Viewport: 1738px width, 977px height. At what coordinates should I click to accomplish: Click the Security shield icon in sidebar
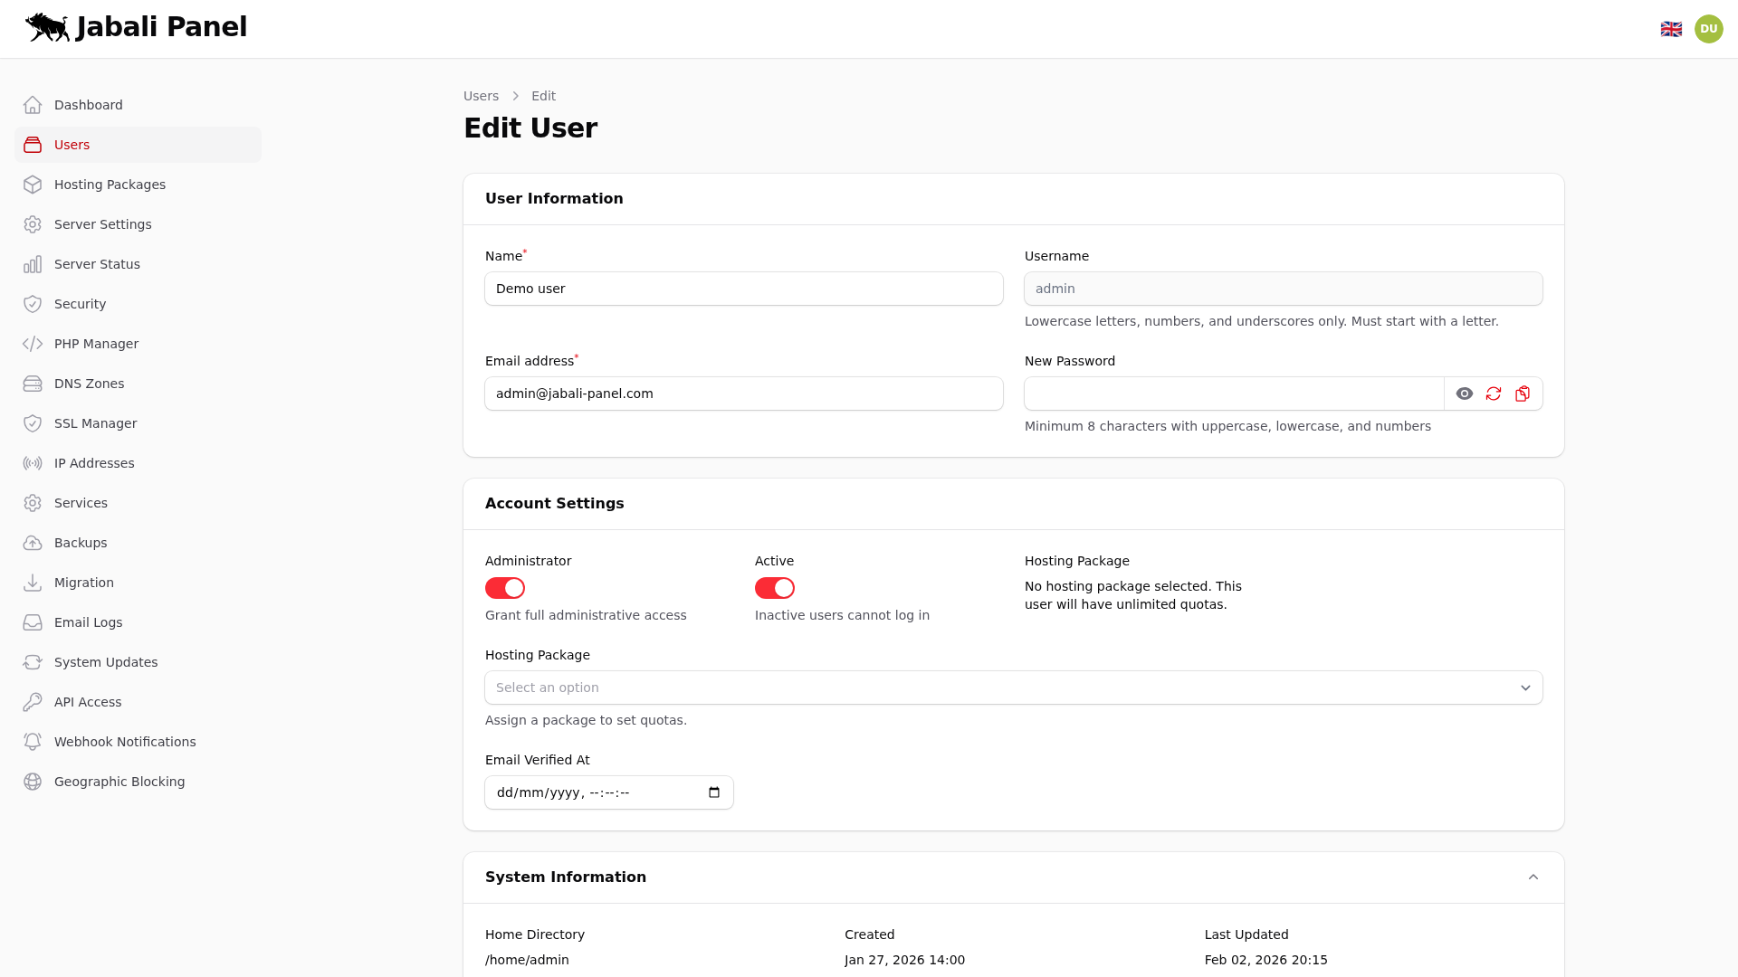(x=33, y=304)
